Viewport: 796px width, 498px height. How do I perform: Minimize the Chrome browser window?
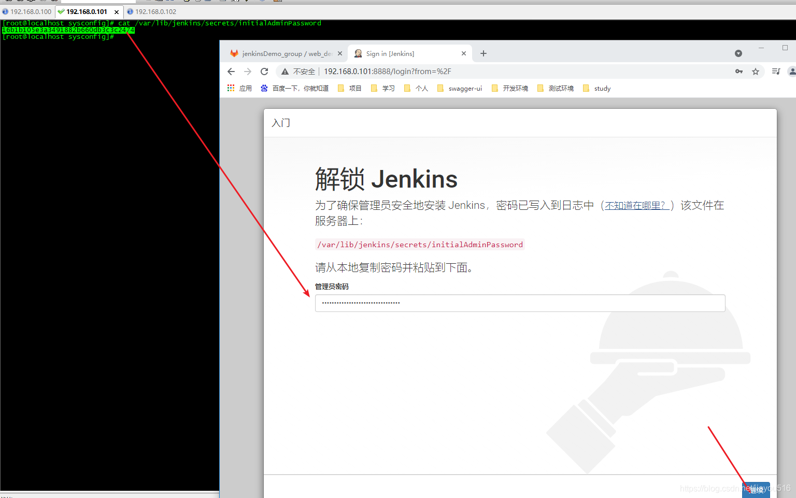(761, 48)
